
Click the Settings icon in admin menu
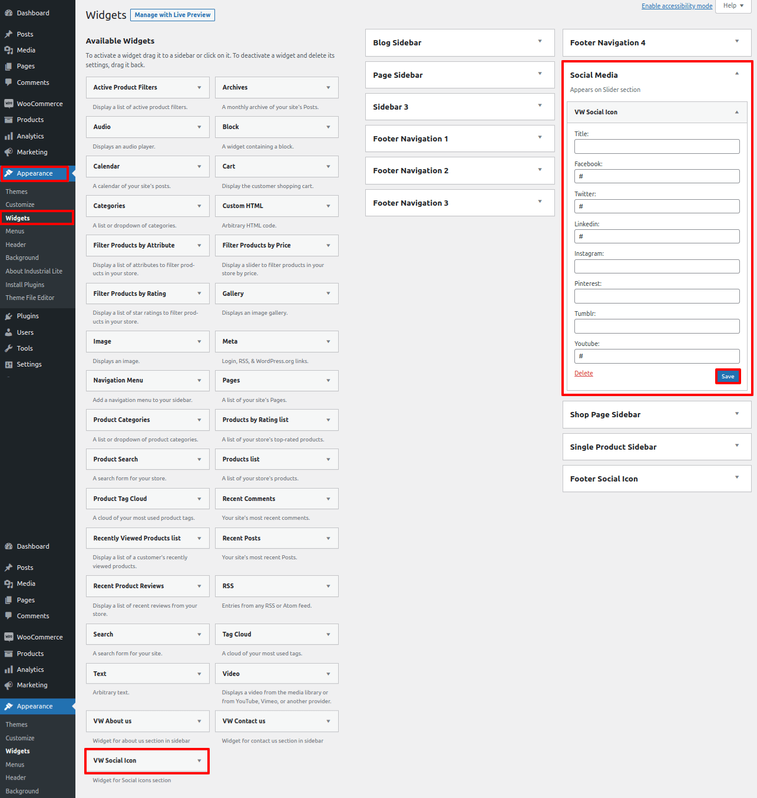[x=9, y=364]
